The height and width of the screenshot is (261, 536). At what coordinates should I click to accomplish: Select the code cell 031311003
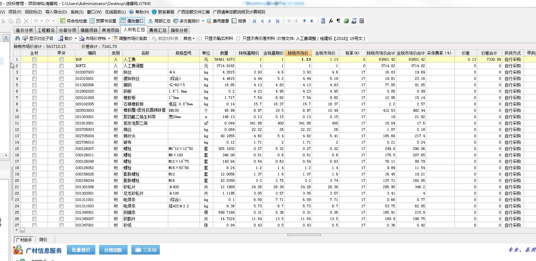[92, 206]
